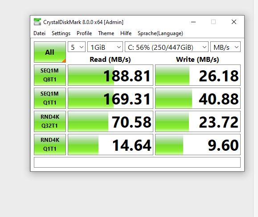The image size is (258, 217).
Task: Click the Read (MB/s) column header
Action: (110, 59)
